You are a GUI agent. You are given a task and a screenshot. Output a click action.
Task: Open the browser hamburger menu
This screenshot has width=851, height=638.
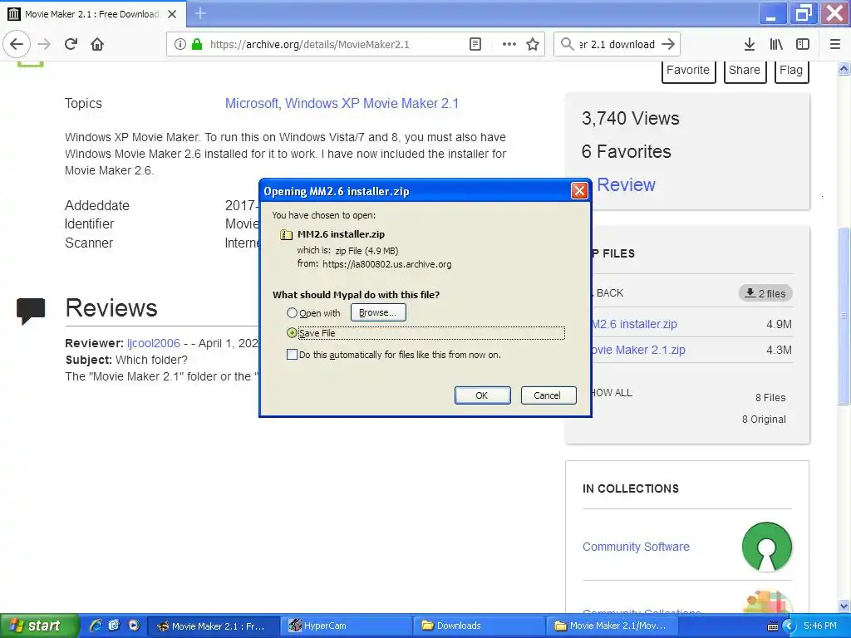835,45
